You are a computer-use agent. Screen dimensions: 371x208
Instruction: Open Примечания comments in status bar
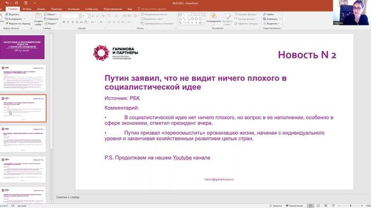point(294,206)
